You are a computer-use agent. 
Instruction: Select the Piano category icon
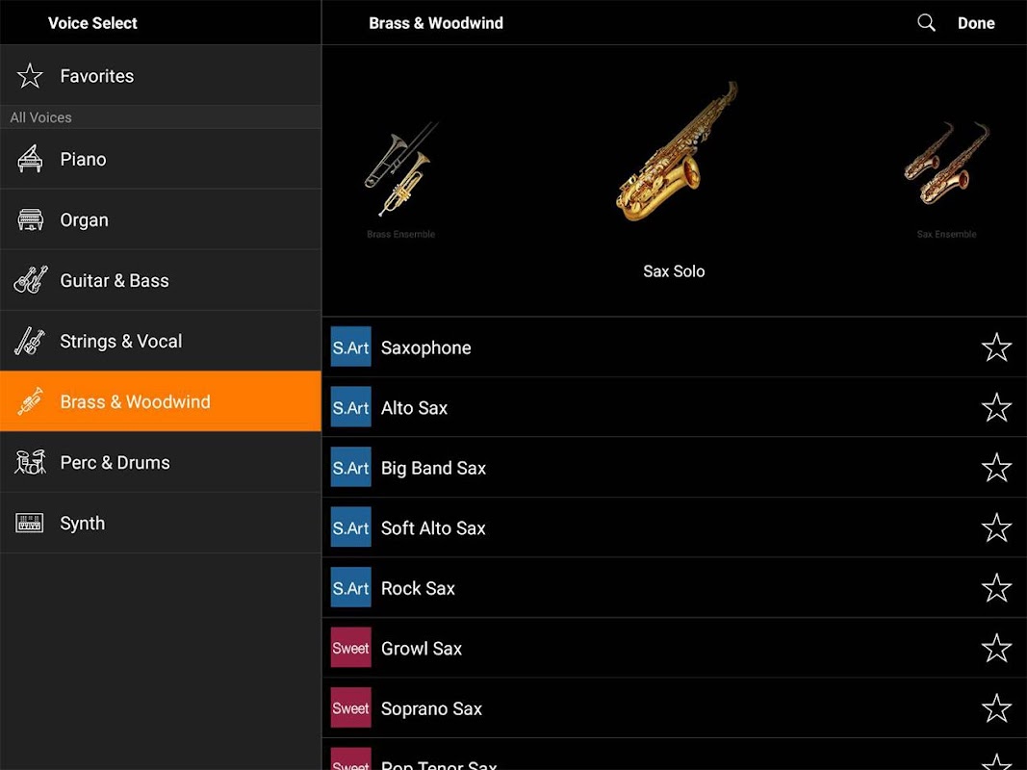(x=31, y=160)
